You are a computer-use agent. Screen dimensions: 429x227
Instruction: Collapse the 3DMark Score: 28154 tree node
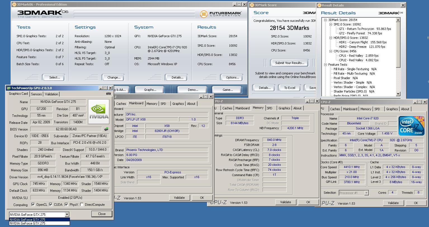[326, 20]
